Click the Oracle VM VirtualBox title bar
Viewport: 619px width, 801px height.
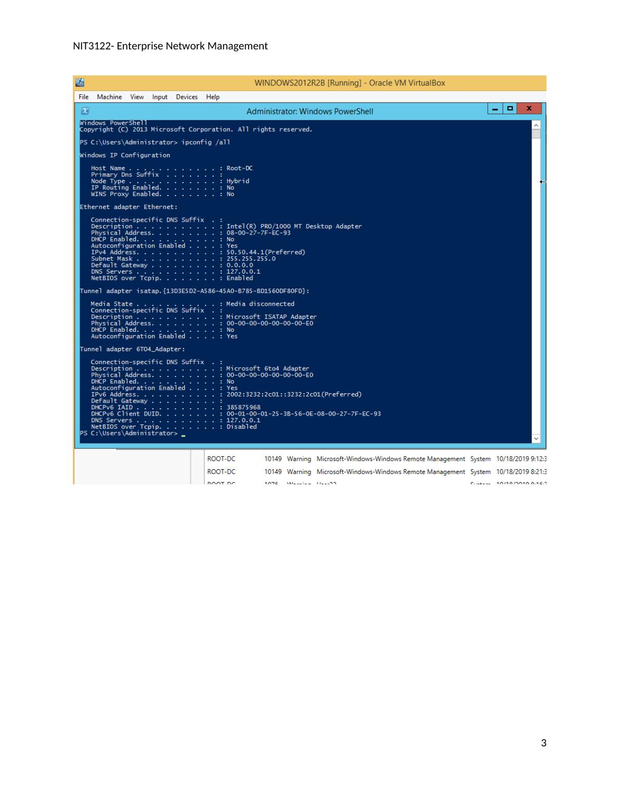pyautogui.click(x=350, y=83)
